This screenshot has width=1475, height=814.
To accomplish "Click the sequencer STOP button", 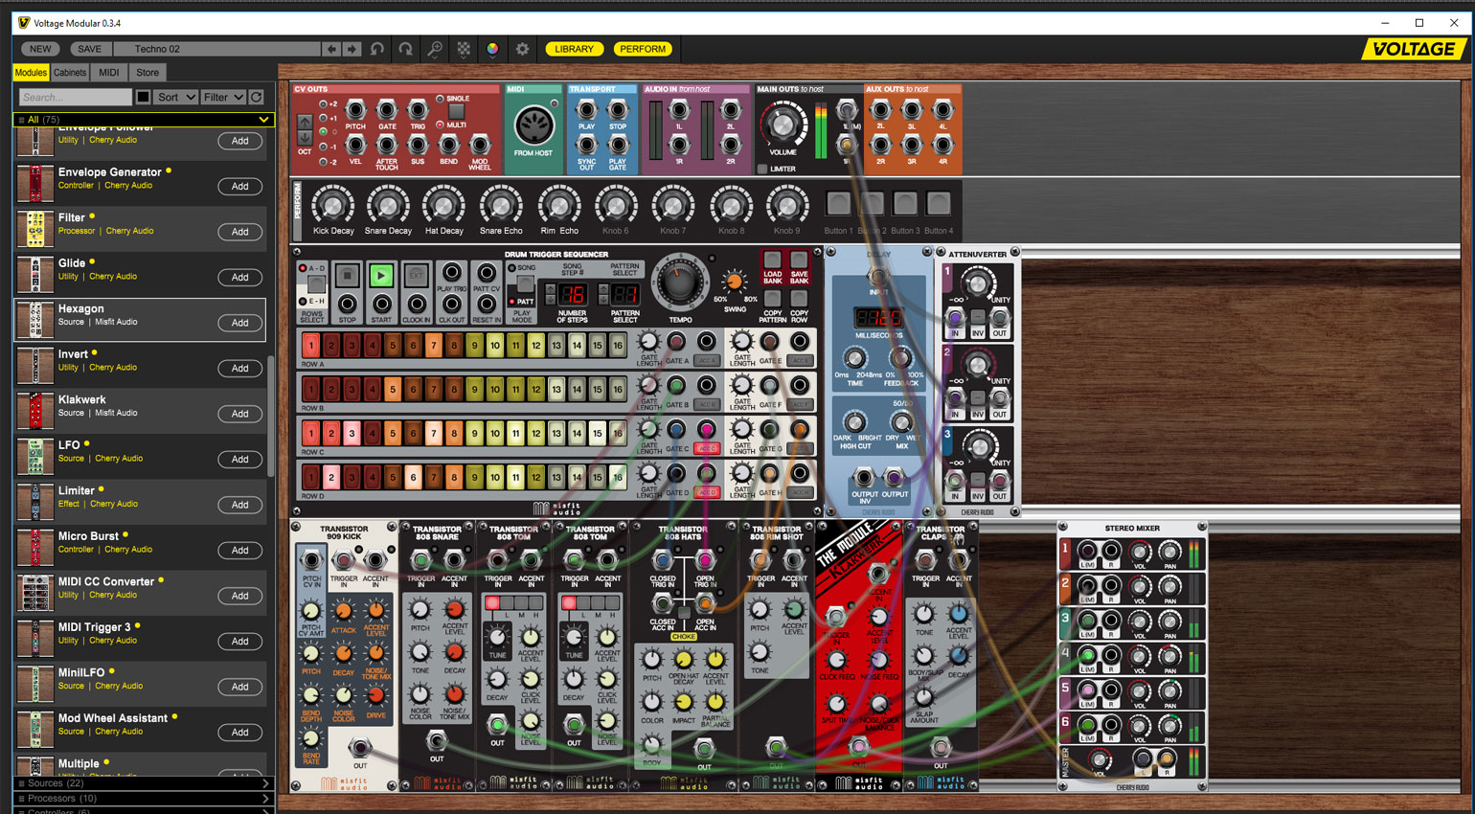I will (348, 276).
